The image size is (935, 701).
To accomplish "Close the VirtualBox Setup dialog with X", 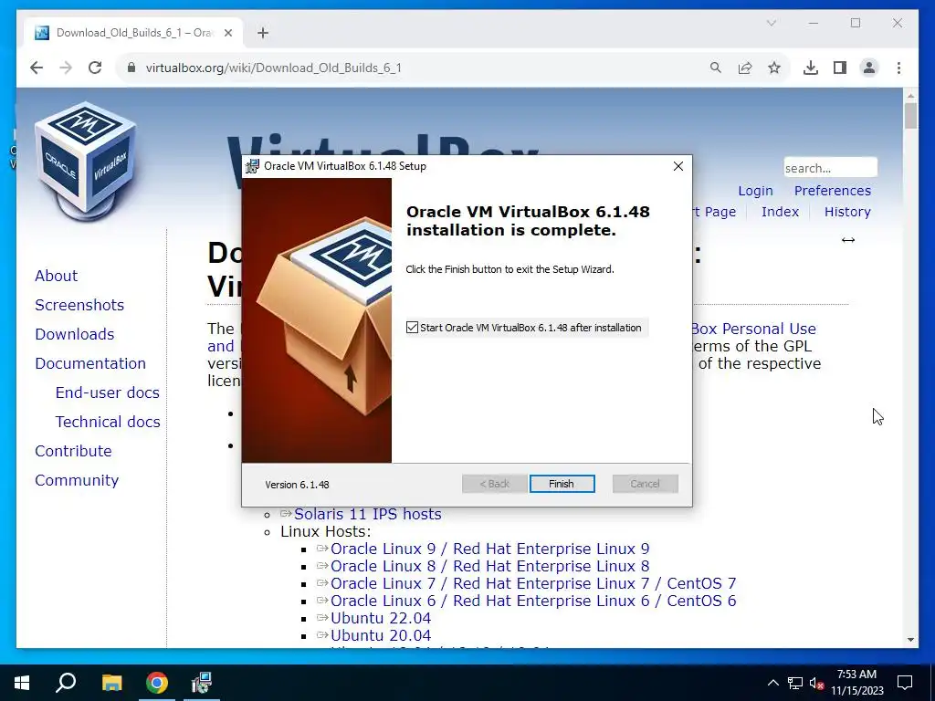I will 678,166.
